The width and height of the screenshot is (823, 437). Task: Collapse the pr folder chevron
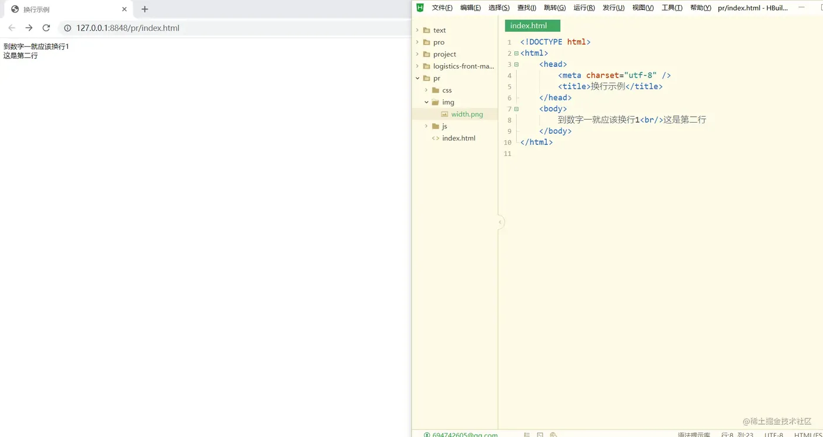[417, 78]
